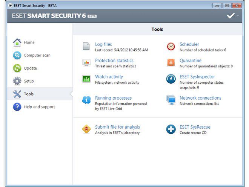The image size is (249, 187).
Task: Open Help and support section
Action: (39, 107)
